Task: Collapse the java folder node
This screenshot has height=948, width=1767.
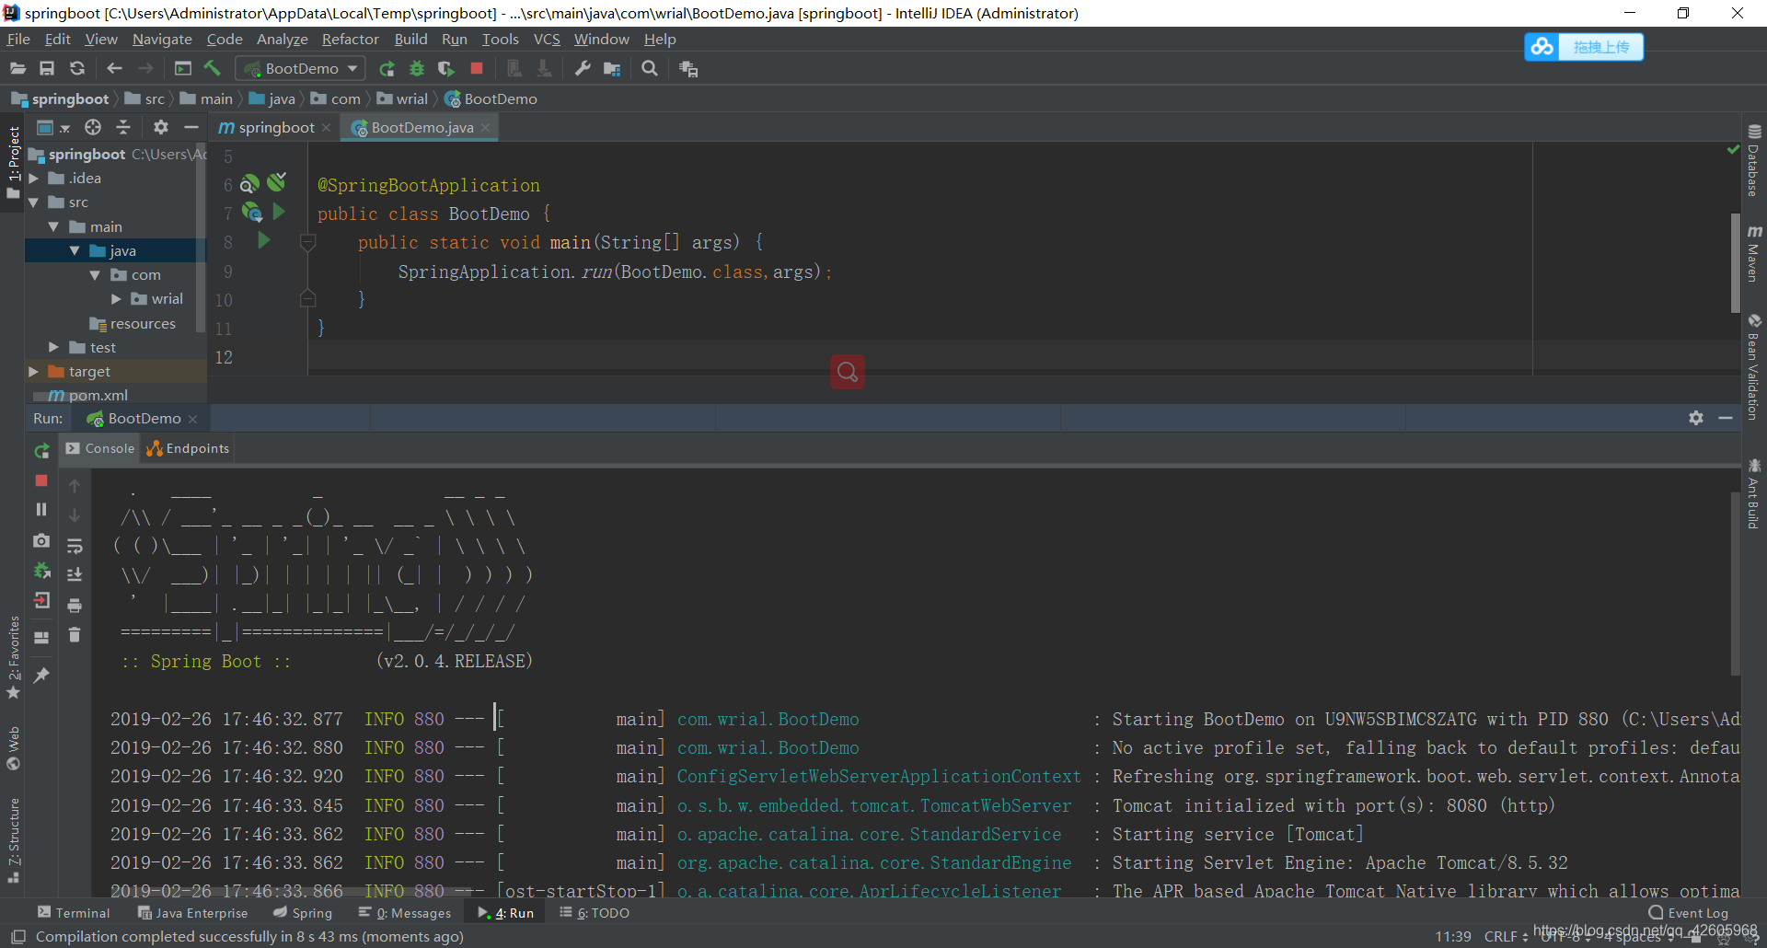Action: tap(75, 250)
